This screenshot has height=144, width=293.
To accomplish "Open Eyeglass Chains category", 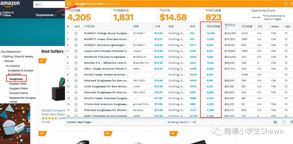I will pyautogui.click(x=18, y=88).
